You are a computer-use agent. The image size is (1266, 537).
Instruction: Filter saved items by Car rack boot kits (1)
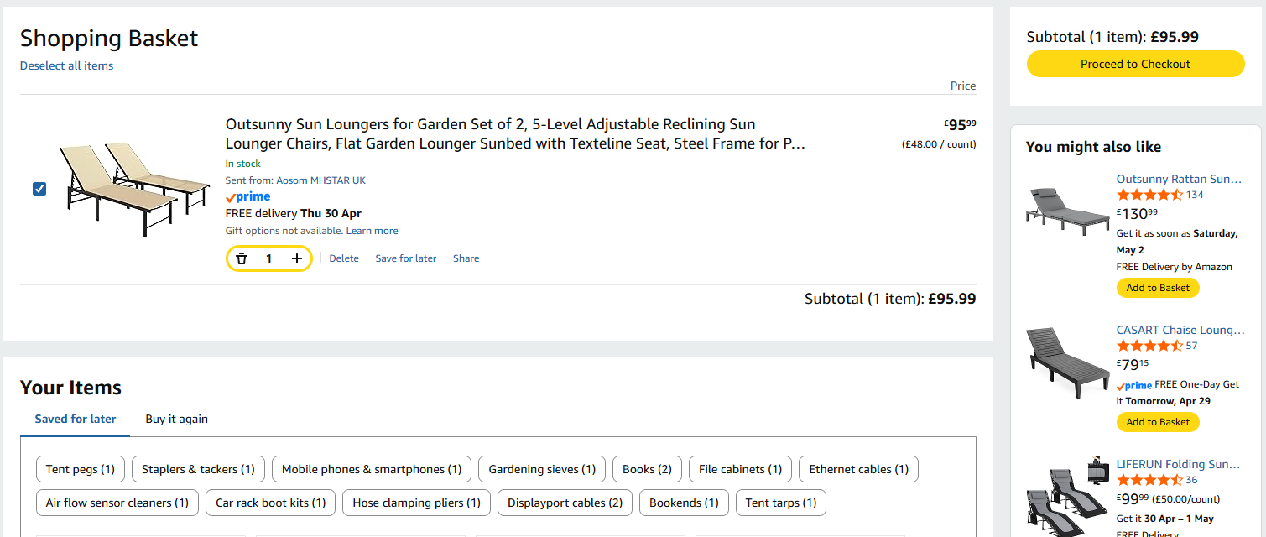click(271, 503)
